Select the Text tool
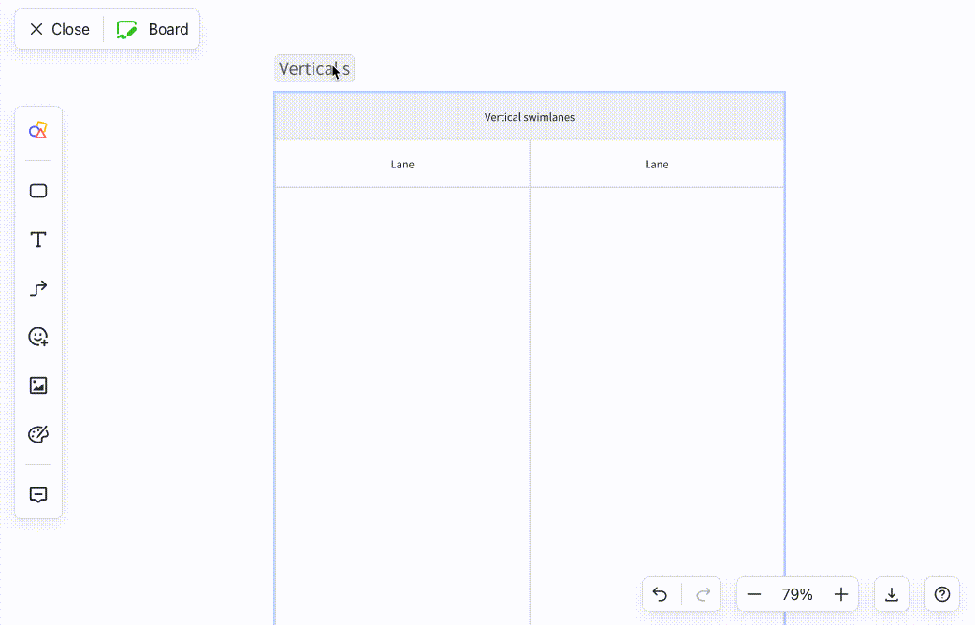The width and height of the screenshot is (975, 625). pyautogui.click(x=38, y=240)
